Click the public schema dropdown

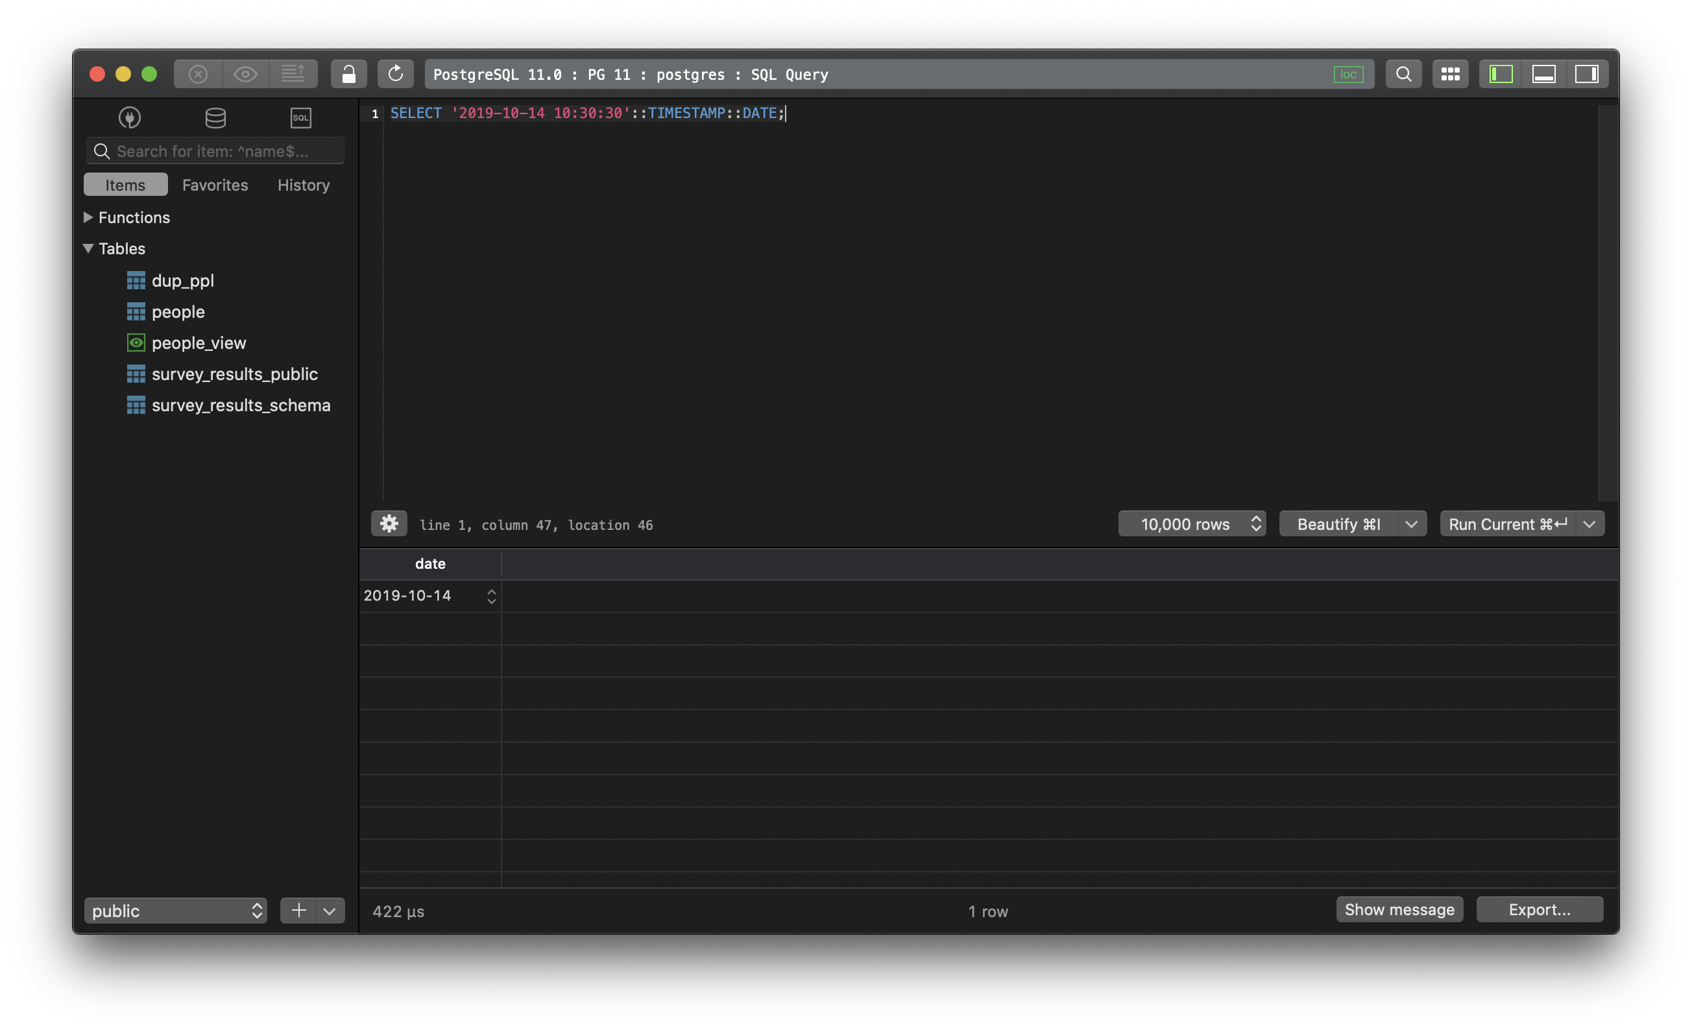click(x=173, y=909)
